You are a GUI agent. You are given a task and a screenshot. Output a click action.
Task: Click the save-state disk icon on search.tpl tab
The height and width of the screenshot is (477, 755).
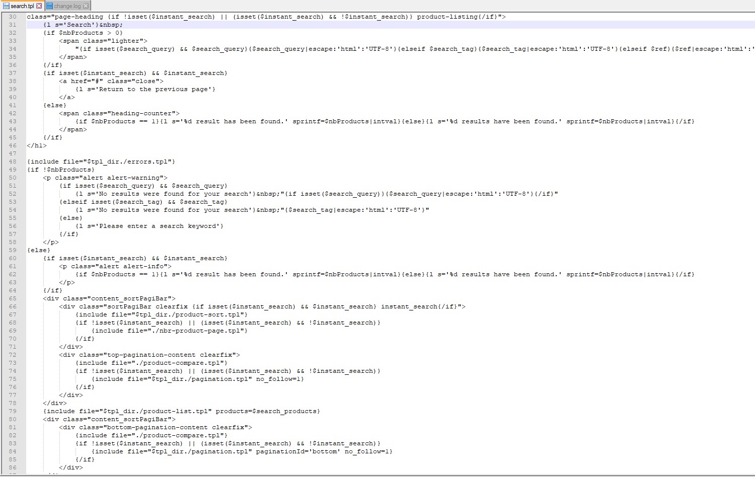(x=6, y=6)
